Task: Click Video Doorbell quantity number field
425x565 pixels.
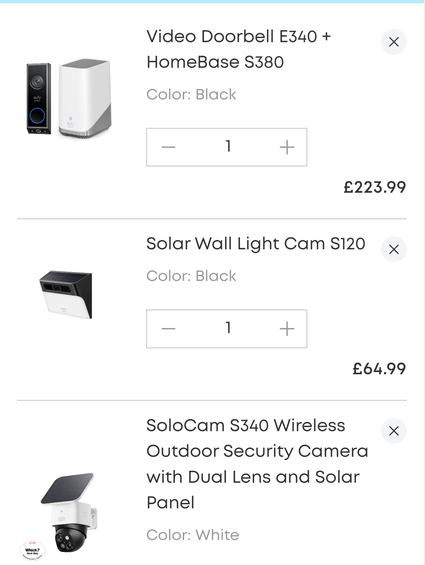Action: click(x=228, y=147)
